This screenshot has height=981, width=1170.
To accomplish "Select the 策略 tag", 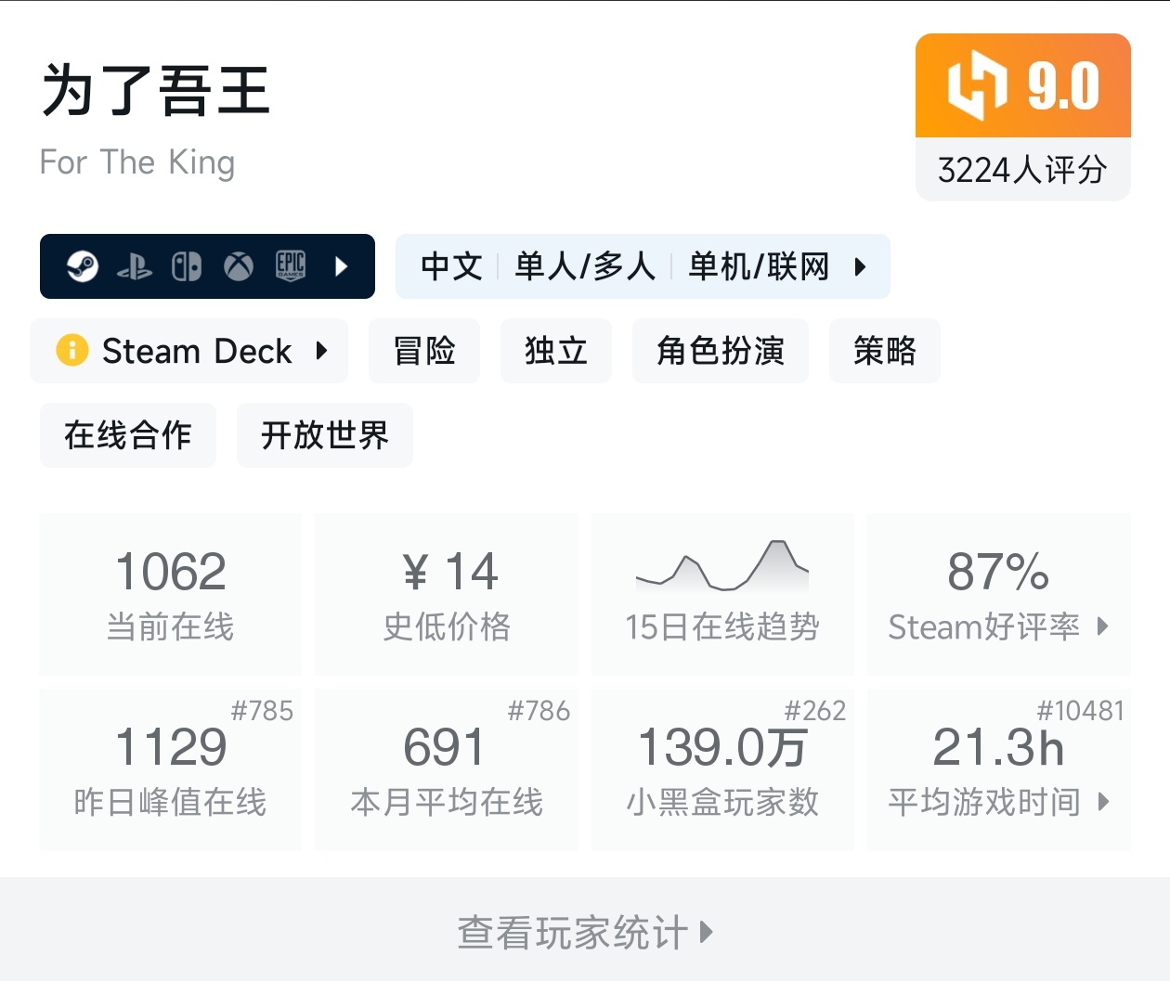I will point(885,351).
